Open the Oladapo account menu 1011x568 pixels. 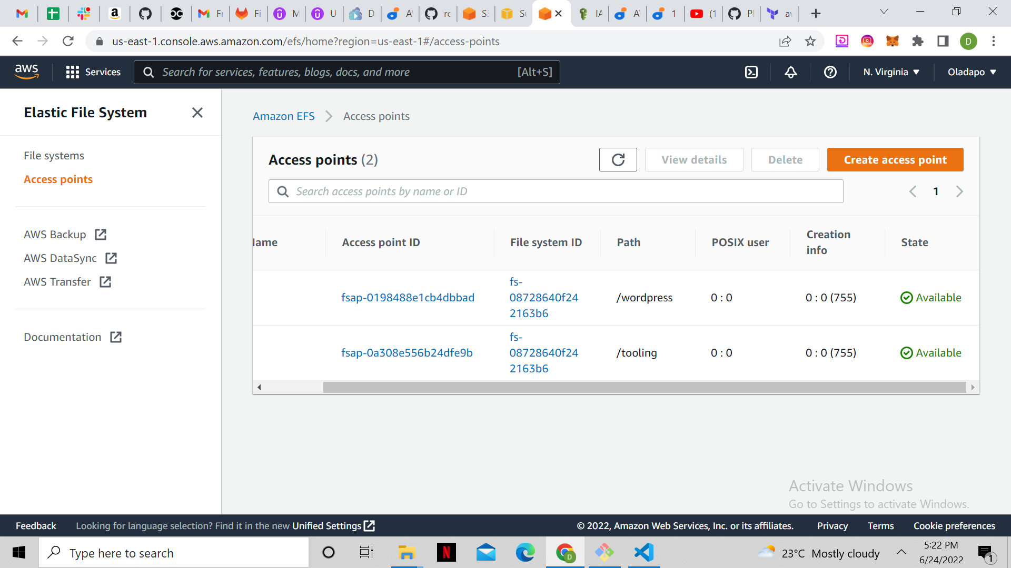click(x=972, y=72)
